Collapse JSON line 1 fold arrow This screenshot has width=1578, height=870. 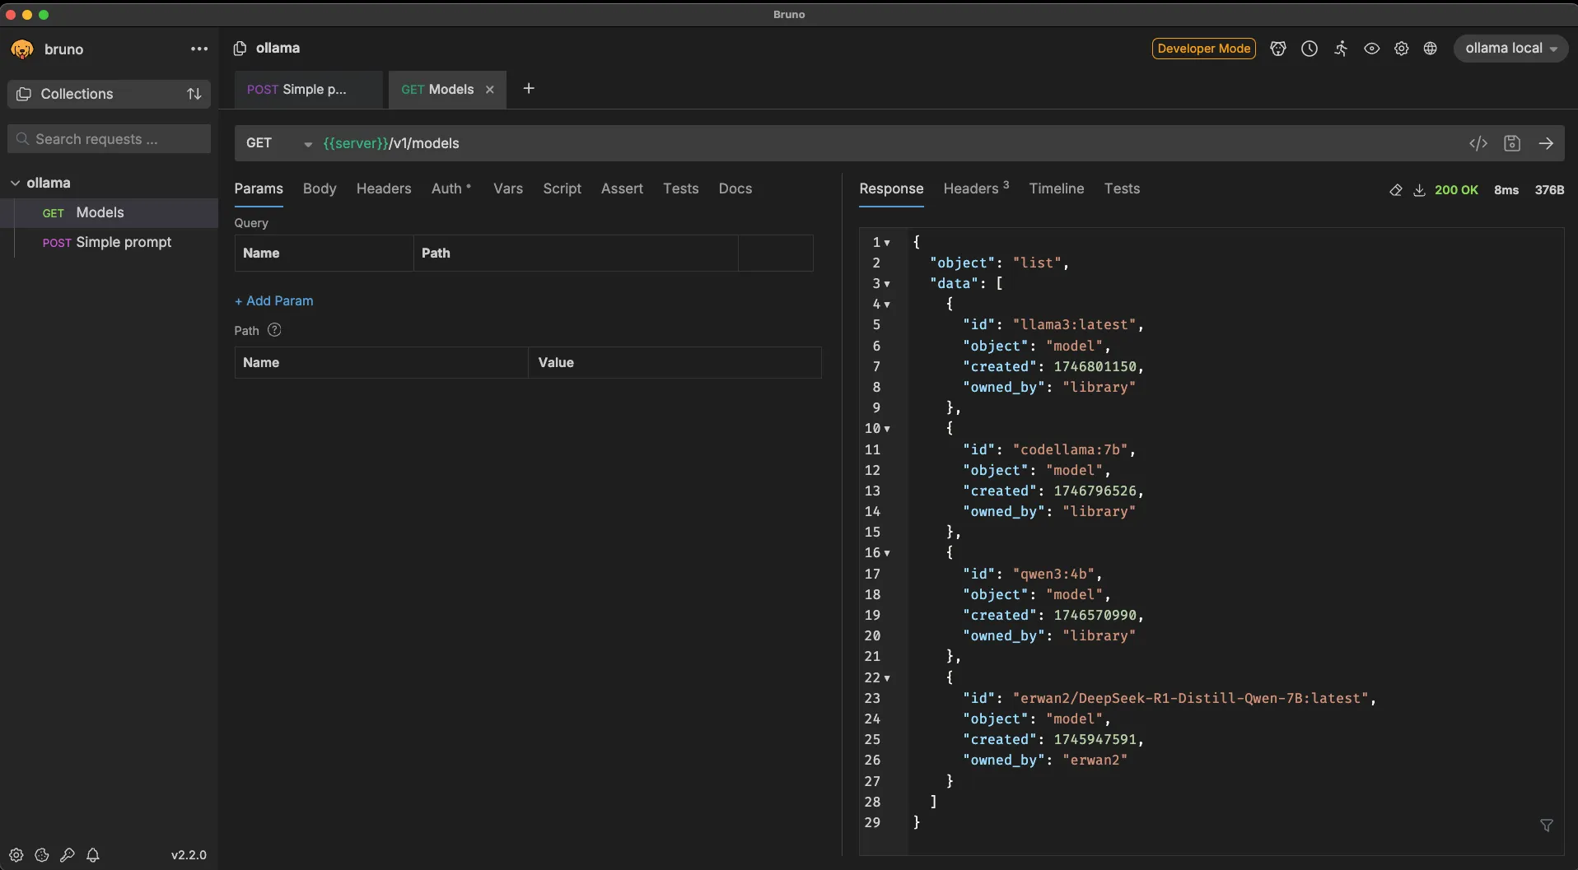[x=887, y=243]
